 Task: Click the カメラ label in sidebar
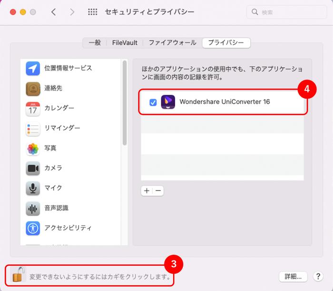tap(53, 168)
